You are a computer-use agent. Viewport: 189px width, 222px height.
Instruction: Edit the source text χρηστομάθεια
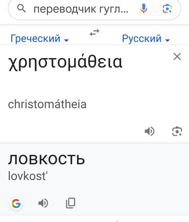click(65, 62)
